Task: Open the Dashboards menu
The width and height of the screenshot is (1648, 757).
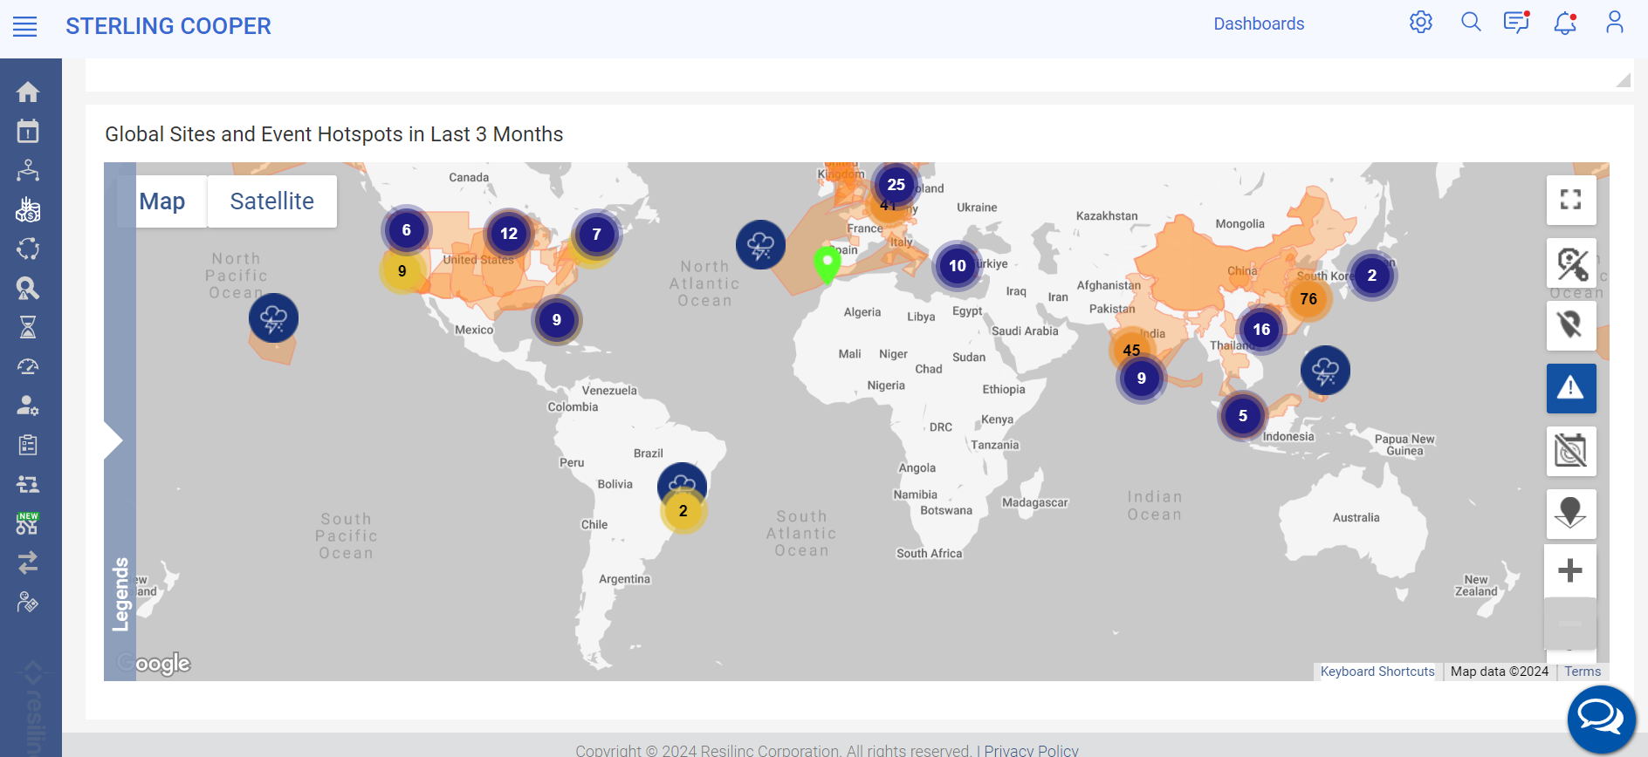Action: pos(1259,24)
